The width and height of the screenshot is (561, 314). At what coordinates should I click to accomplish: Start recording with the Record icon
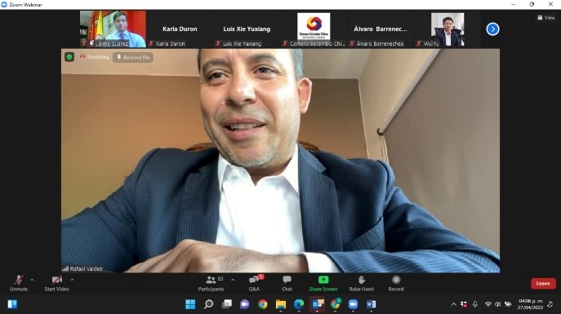click(396, 284)
